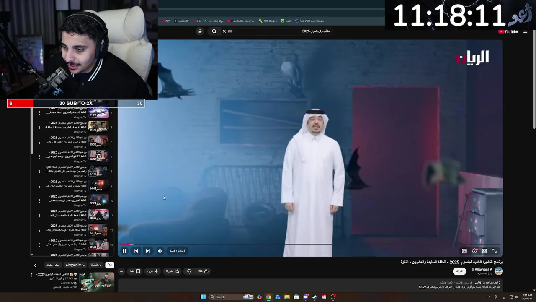Enter fullscreen mode
The image size is (536, 302).
[495, 251]
